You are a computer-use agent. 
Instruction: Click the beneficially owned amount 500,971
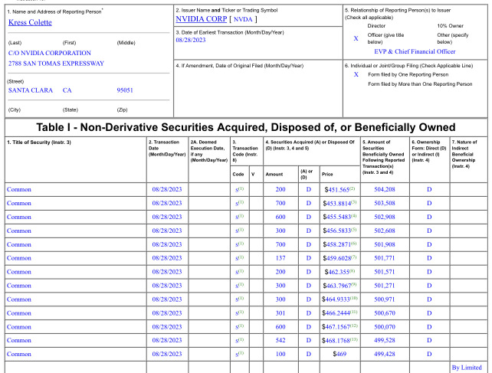pyautogui.click(x=385, y=299)
